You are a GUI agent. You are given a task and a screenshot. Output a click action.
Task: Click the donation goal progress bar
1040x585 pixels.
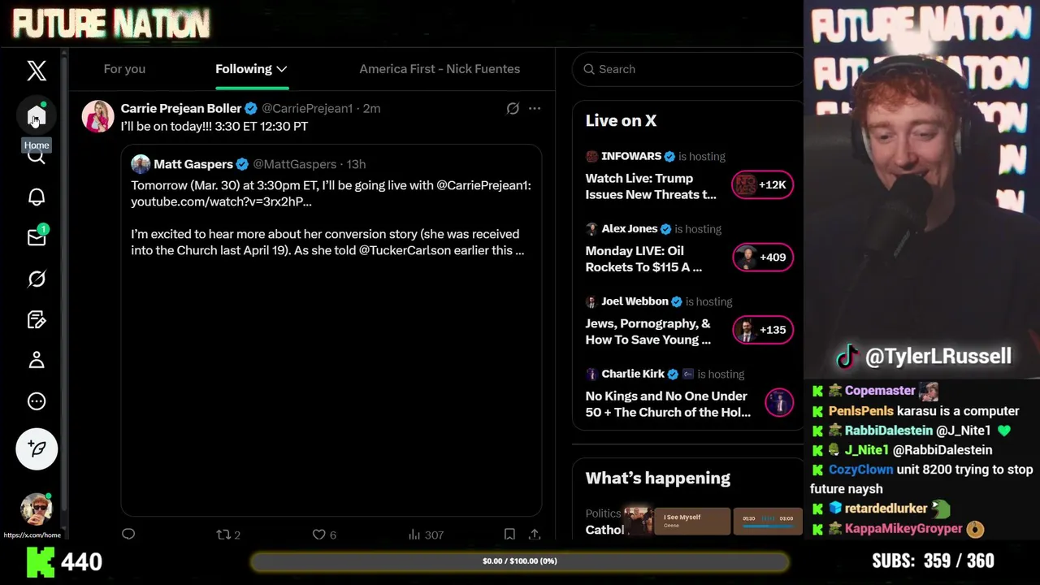pos(520,561)
